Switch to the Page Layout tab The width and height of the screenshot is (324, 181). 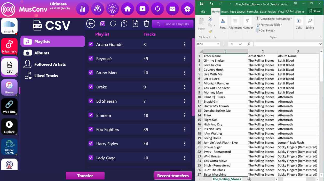(x=238, y=12)
